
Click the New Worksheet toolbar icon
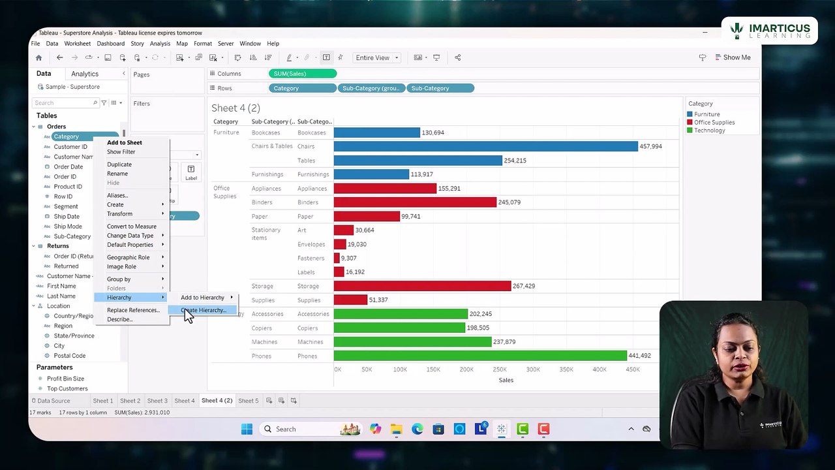[179, 57]
